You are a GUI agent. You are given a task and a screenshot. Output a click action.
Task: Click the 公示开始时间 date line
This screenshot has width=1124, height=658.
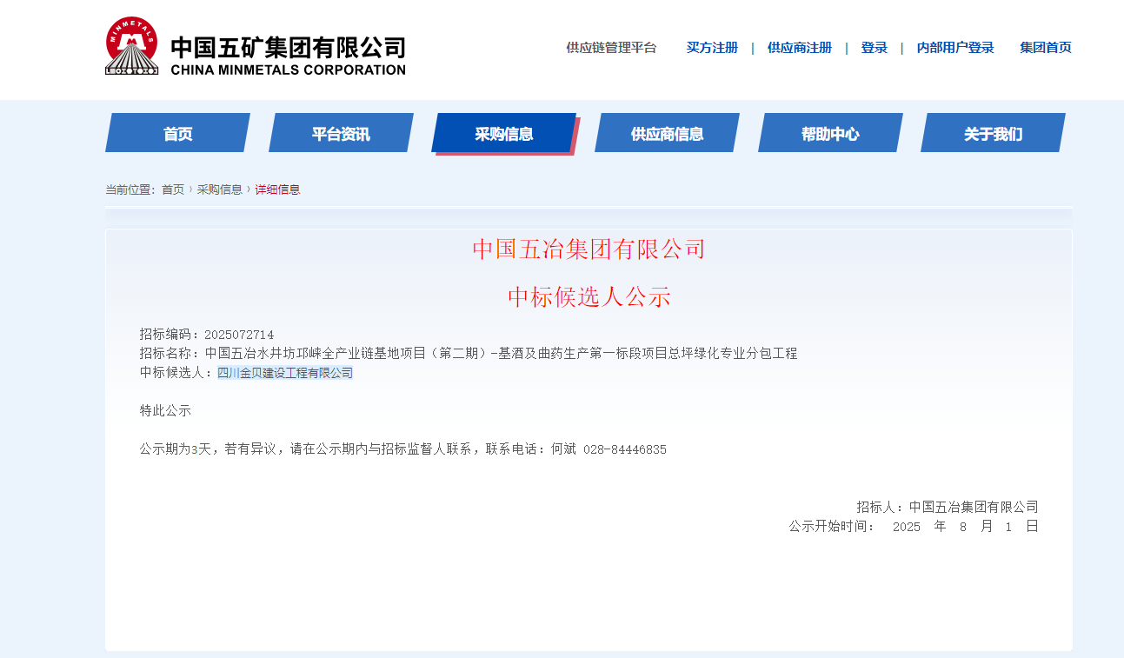[x=914, y=527]
